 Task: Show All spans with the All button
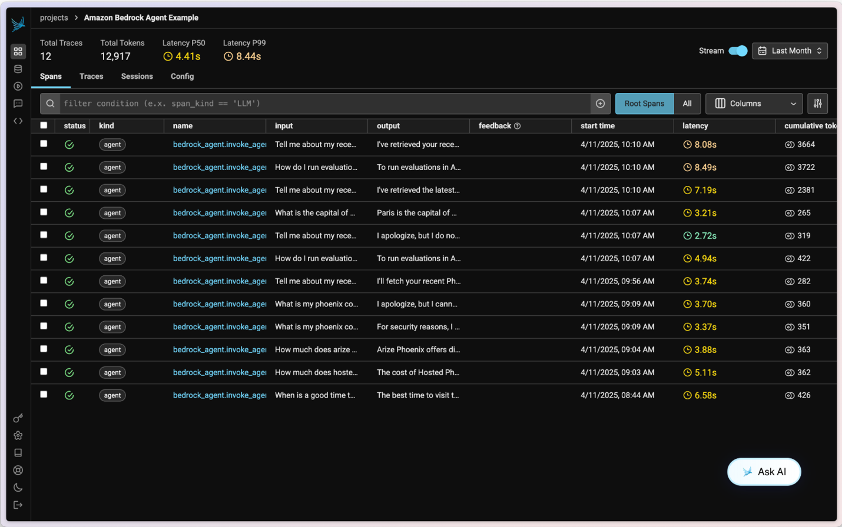687,104
